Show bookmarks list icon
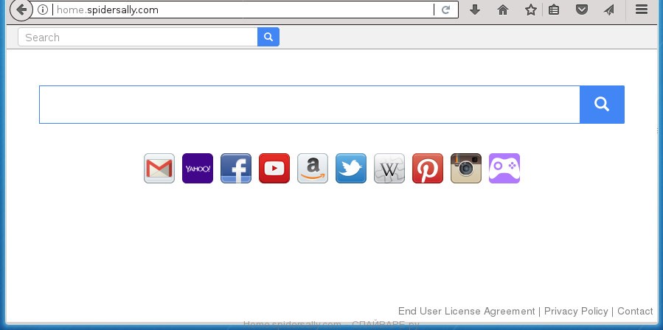 [x=554, y=10]
